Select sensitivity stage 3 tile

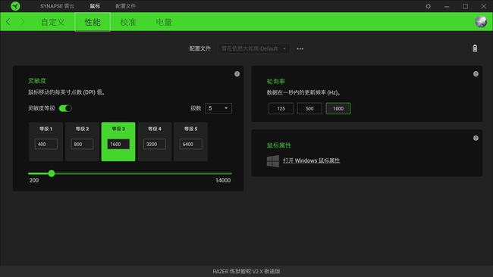[118, 142]
